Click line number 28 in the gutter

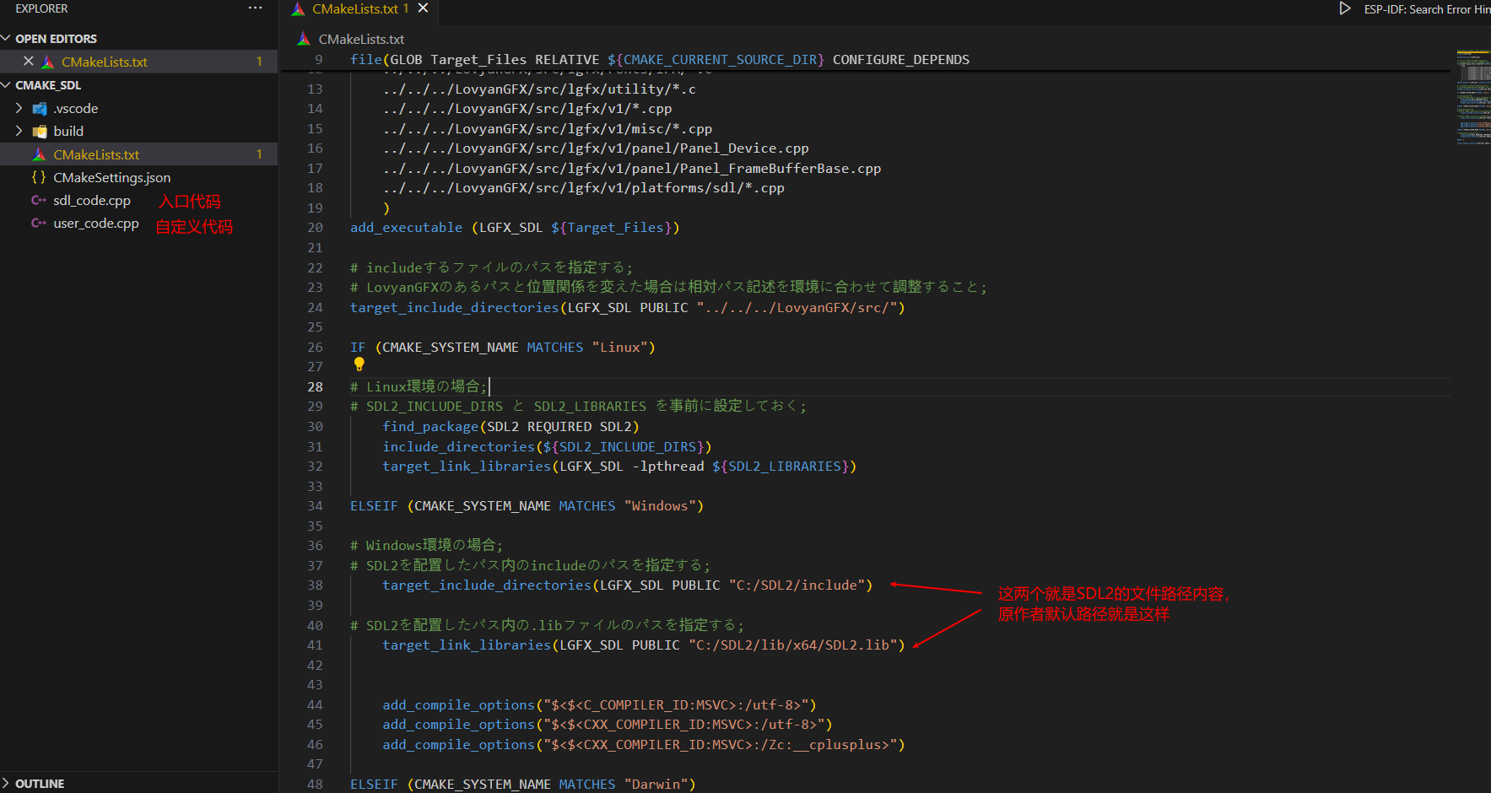click(x=315, y=387)
